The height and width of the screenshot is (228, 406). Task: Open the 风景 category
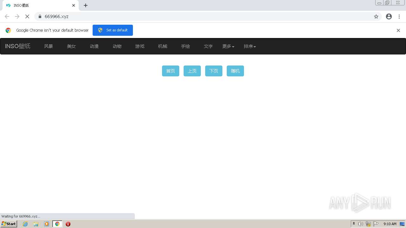49,46
